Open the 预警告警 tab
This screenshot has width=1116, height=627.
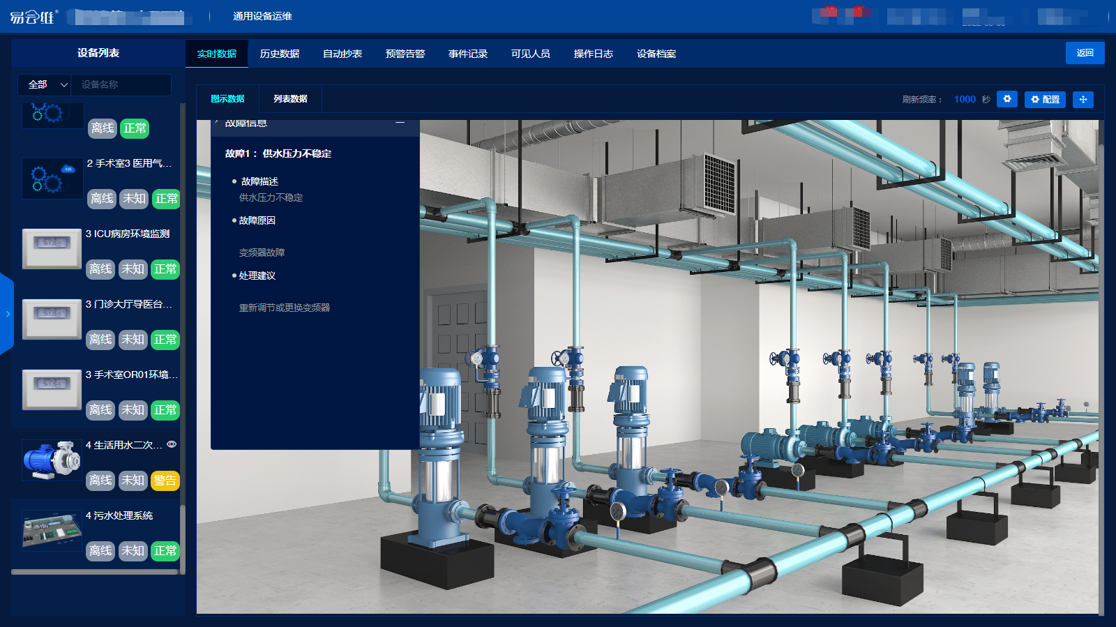pos(405,54)
